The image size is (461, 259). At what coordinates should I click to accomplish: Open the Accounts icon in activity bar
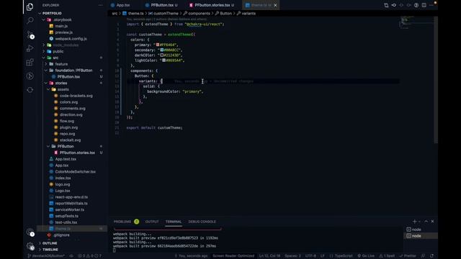[x=30, y=232]
